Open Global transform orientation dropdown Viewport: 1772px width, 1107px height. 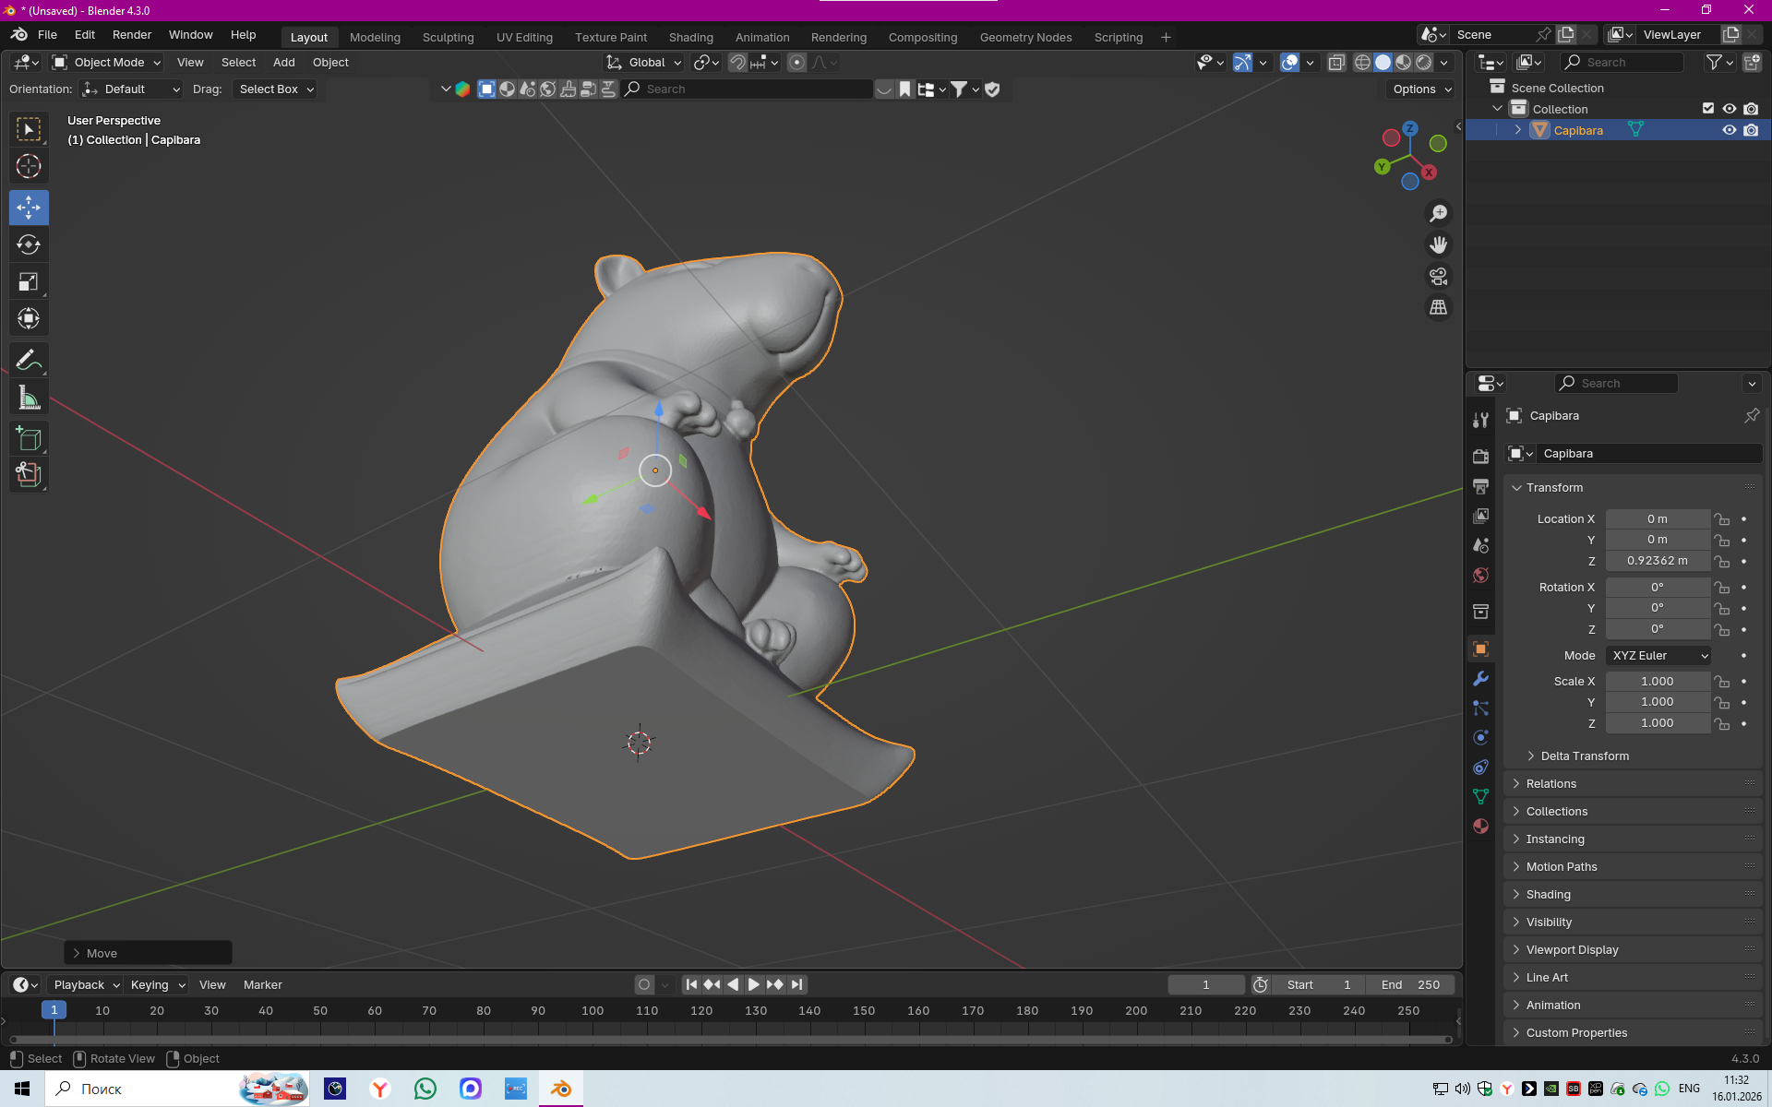click(x=644, y=63)
